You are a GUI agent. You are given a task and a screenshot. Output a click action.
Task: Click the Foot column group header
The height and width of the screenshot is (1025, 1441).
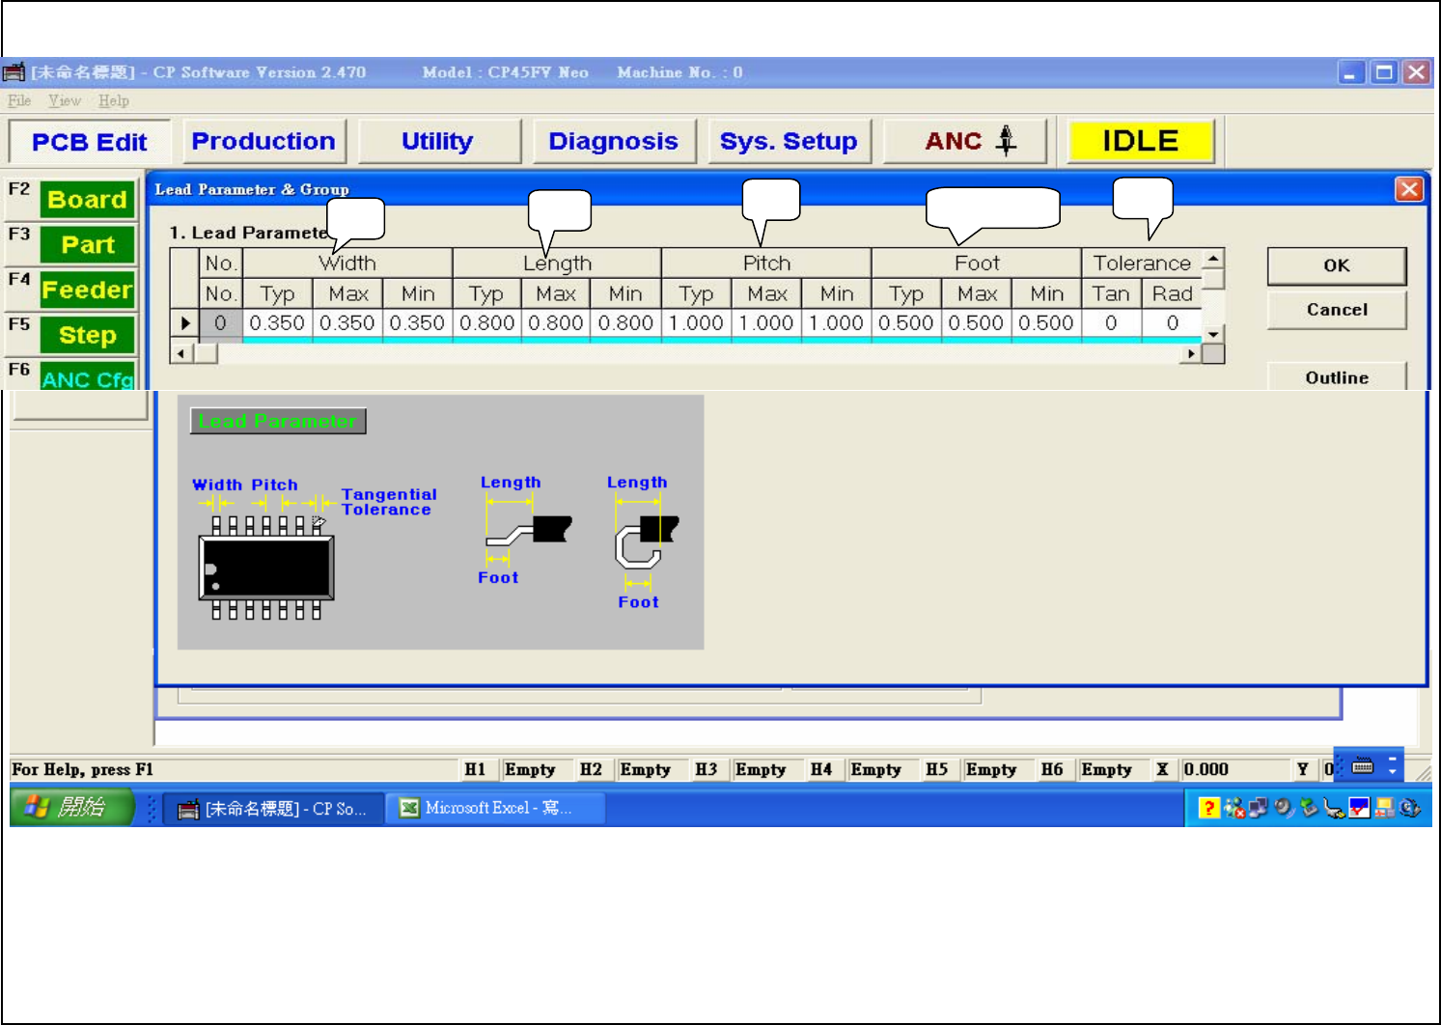(x=977, y=263)
